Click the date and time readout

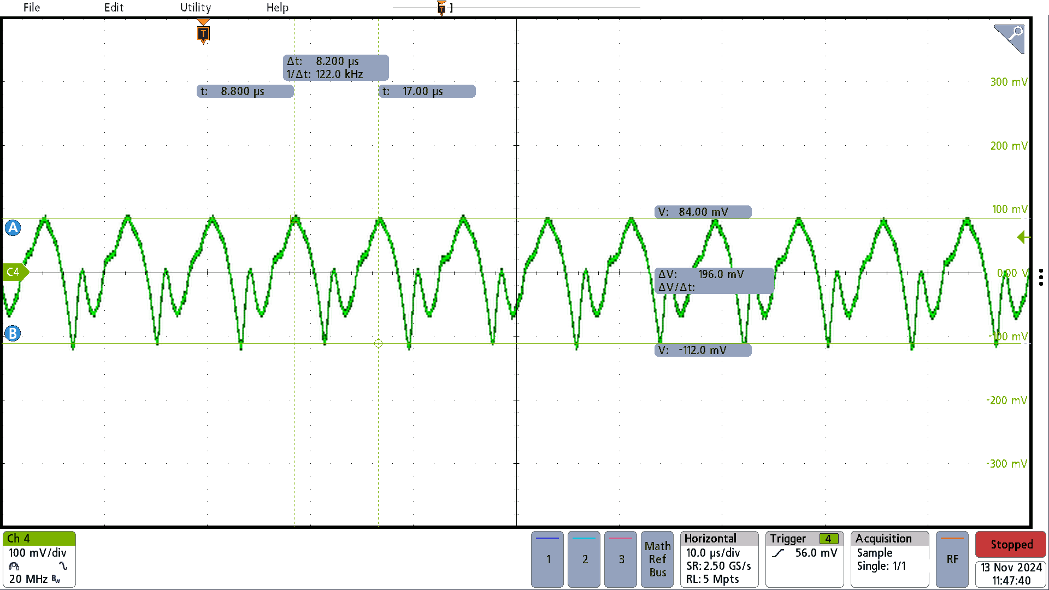pos(1011,574)
